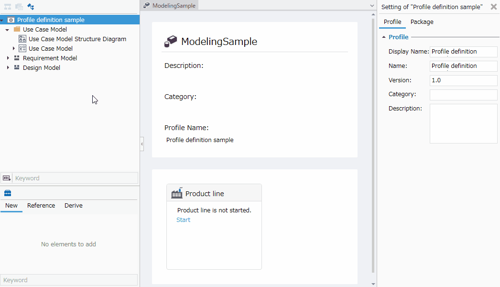Viewport: 500px width, 287px height.
Task: Click the Category input field in settings
Action: coord(463,95)
